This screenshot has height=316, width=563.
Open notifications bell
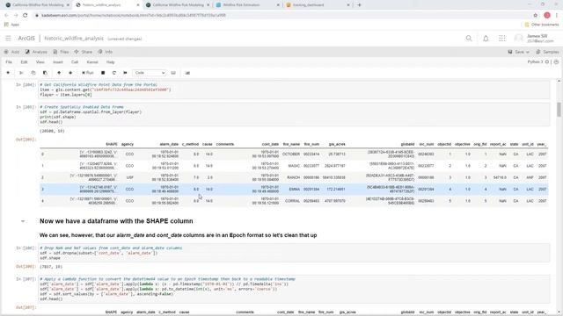[486, 39]
